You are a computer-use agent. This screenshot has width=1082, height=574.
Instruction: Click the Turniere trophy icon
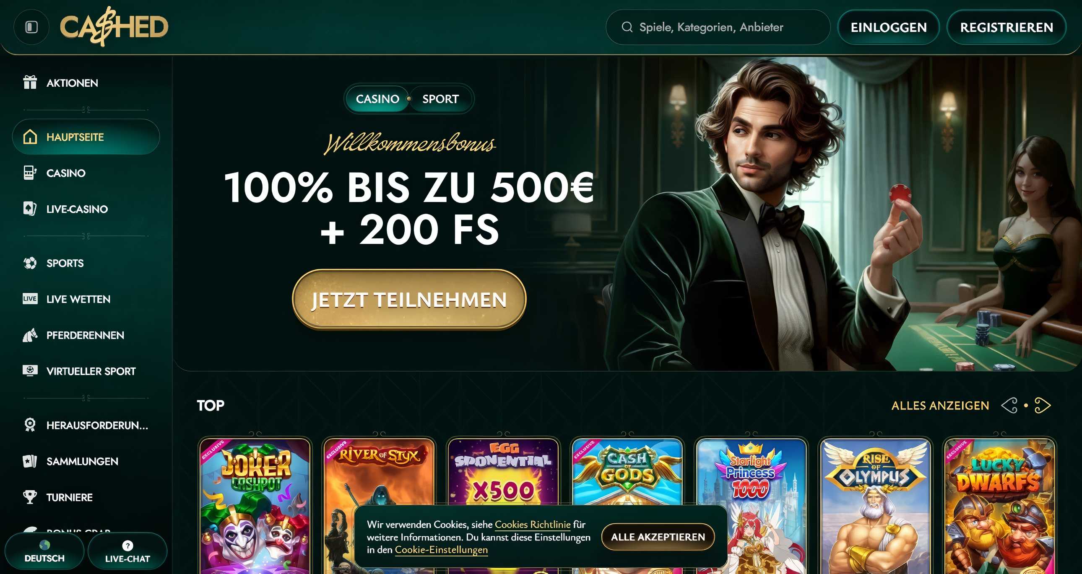30,497
